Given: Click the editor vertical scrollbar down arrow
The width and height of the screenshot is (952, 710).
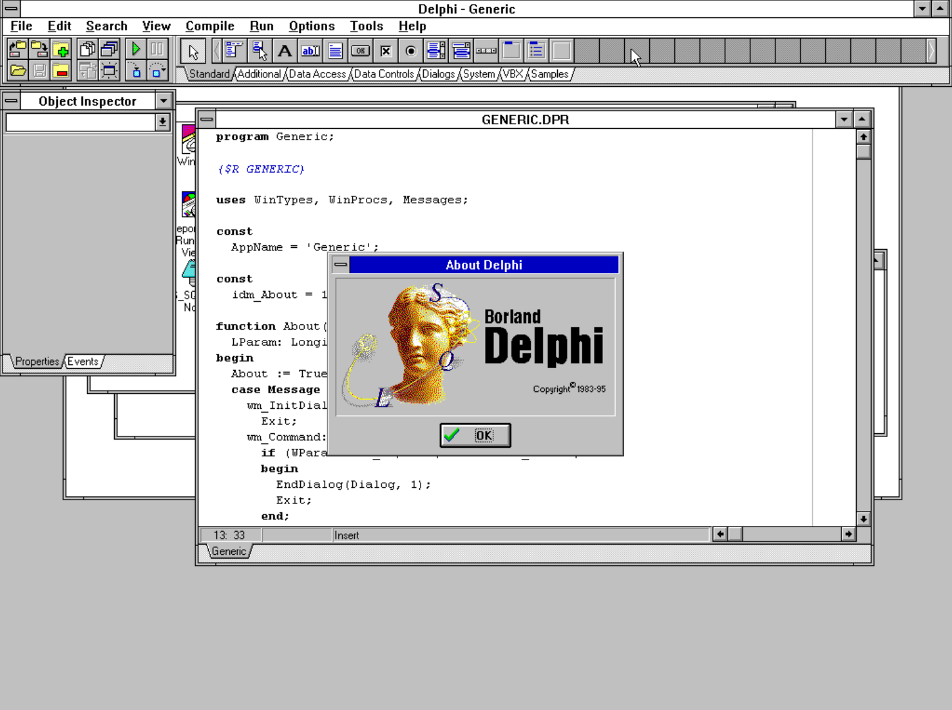Looking at the screenshot, I should [863, 519].
